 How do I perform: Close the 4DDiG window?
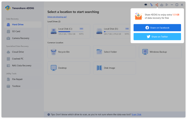tap(182, 5)
